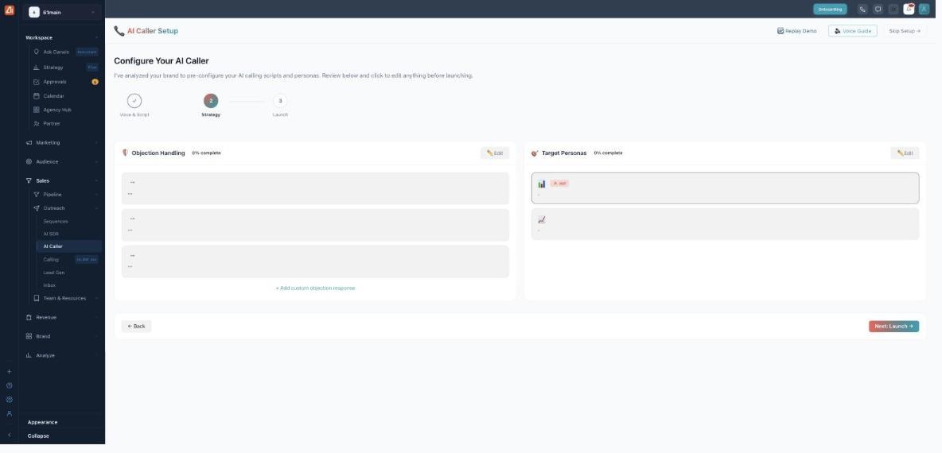Open Calling under Outreach
Screen dimensions: 942x453
(x=51, y=260)
